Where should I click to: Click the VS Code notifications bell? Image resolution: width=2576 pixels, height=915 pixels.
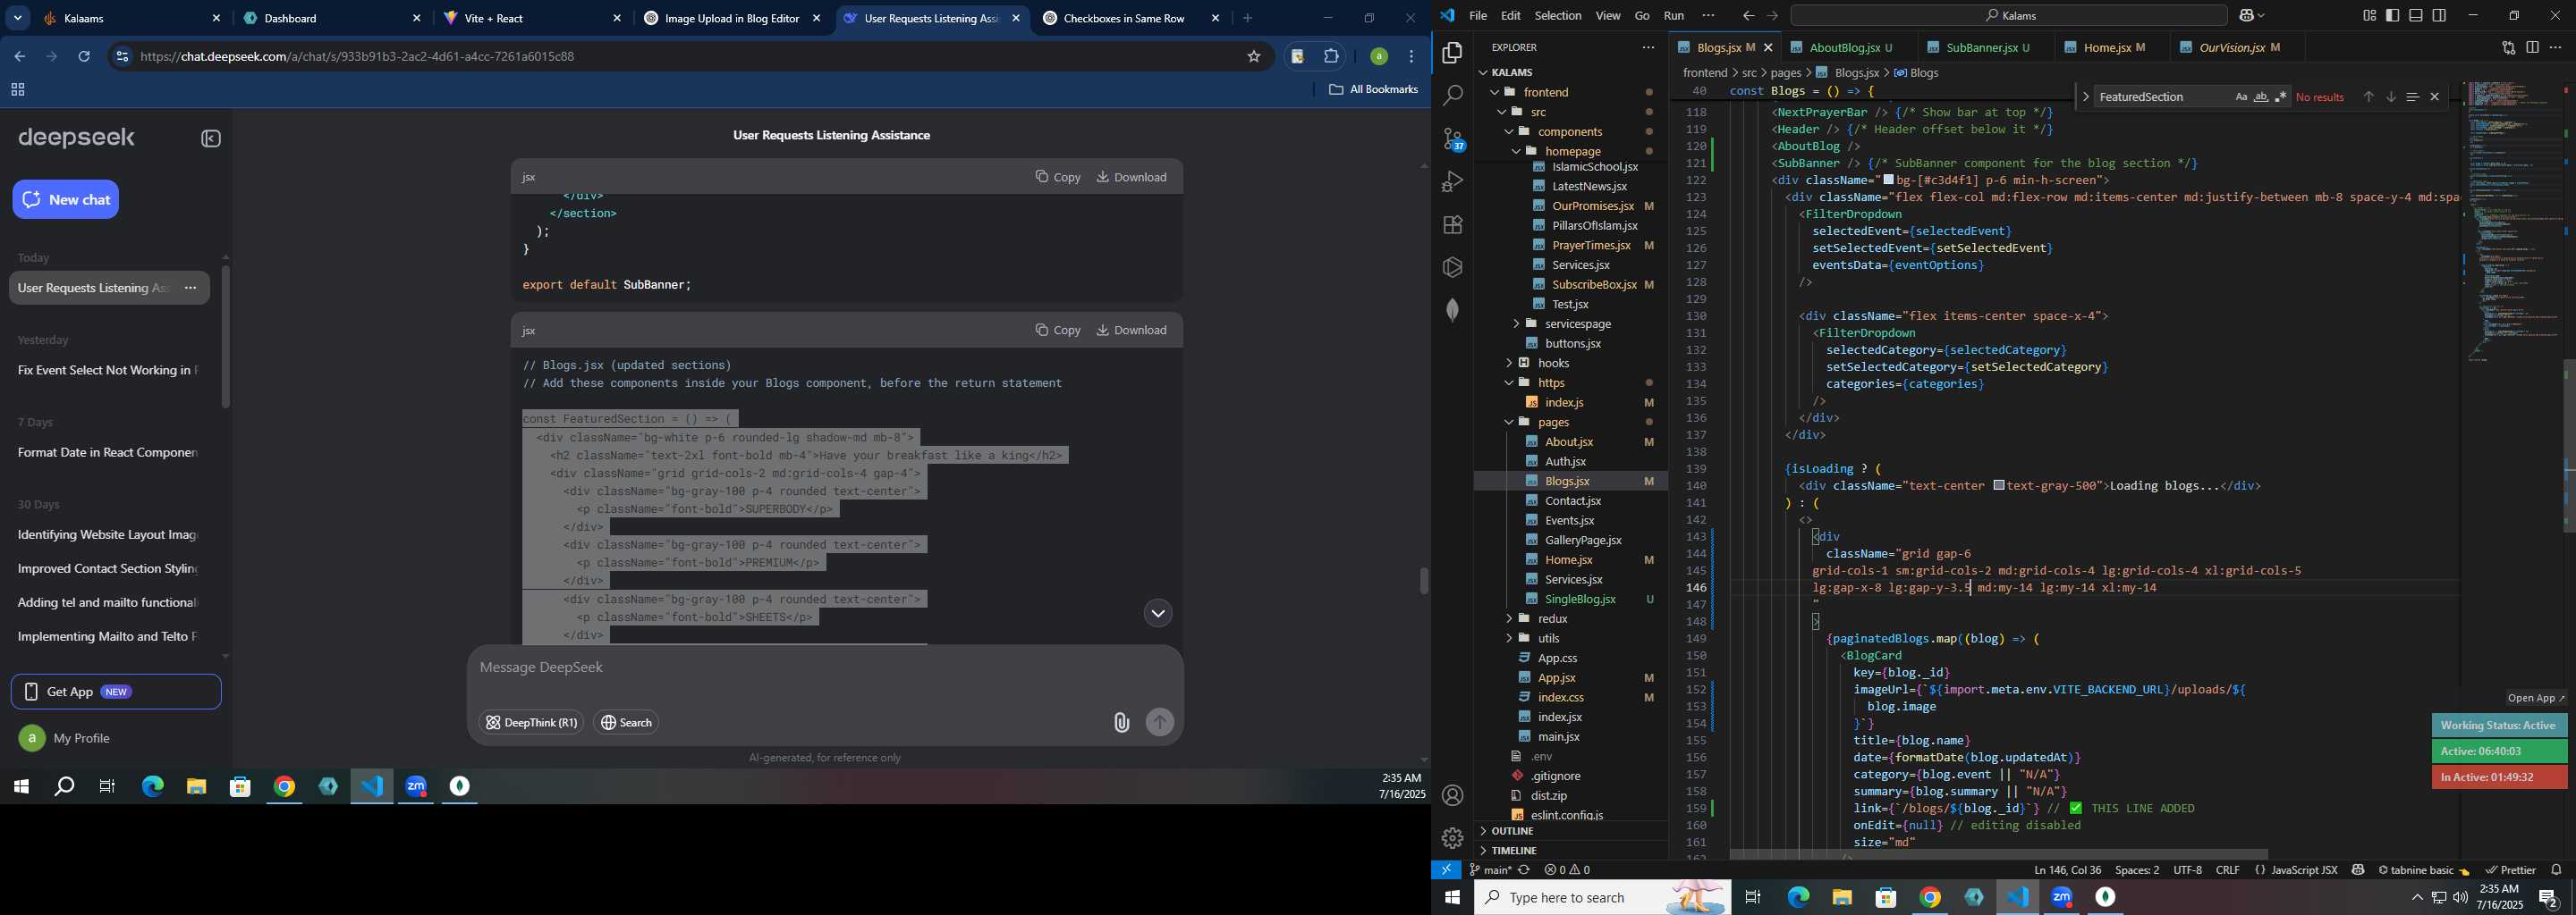[2556, 870]
